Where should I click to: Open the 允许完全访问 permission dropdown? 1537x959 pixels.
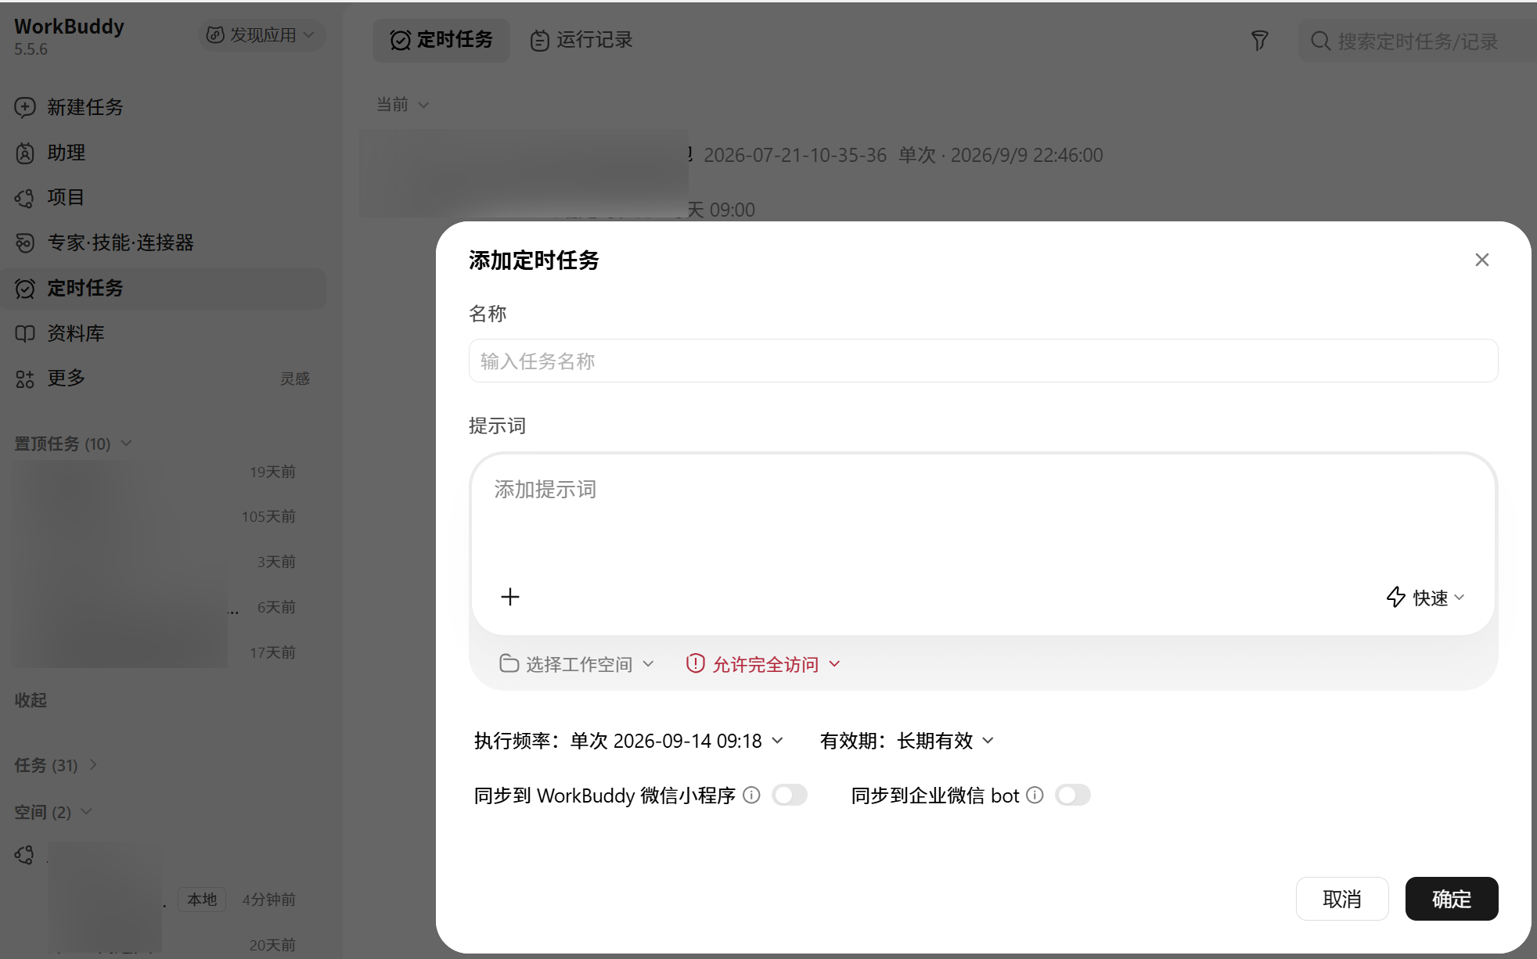click(764, 664)
